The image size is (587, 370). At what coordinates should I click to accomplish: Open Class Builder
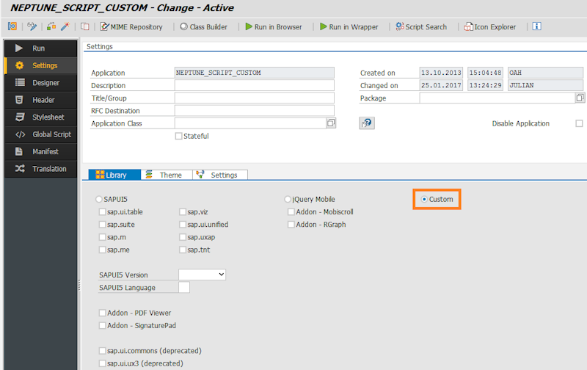pos(204,27)
